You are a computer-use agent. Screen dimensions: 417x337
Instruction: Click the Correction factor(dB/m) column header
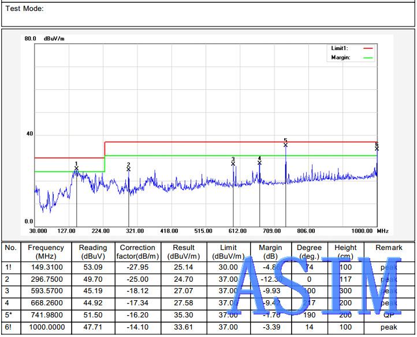138,252
